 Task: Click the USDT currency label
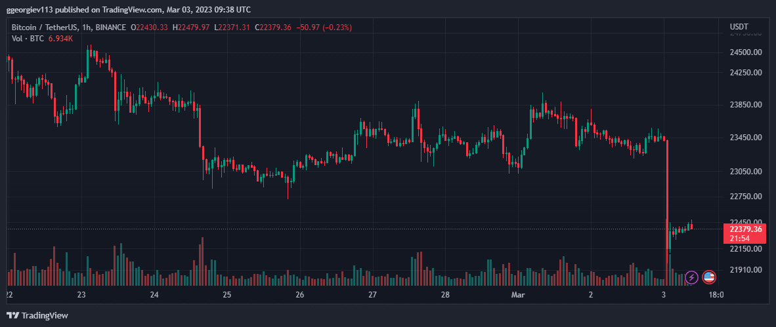click(x=739, y=27)
